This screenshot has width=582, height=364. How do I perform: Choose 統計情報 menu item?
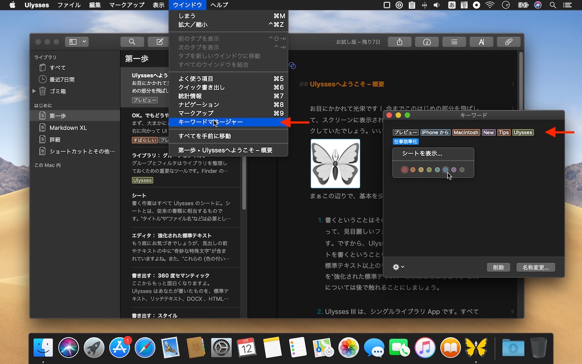[229, 96]
